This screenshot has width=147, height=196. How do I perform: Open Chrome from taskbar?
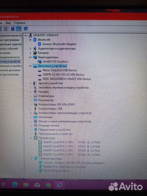coord(48,185)
